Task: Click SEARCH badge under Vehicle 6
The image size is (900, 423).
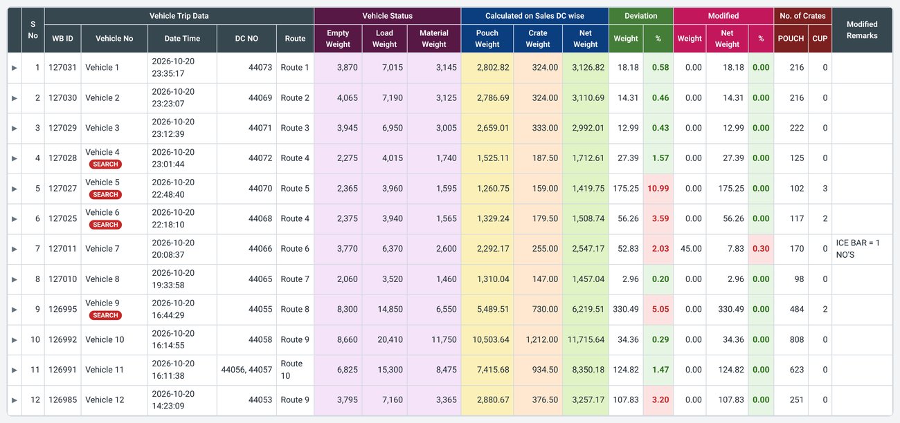Action: coord(105,225)
